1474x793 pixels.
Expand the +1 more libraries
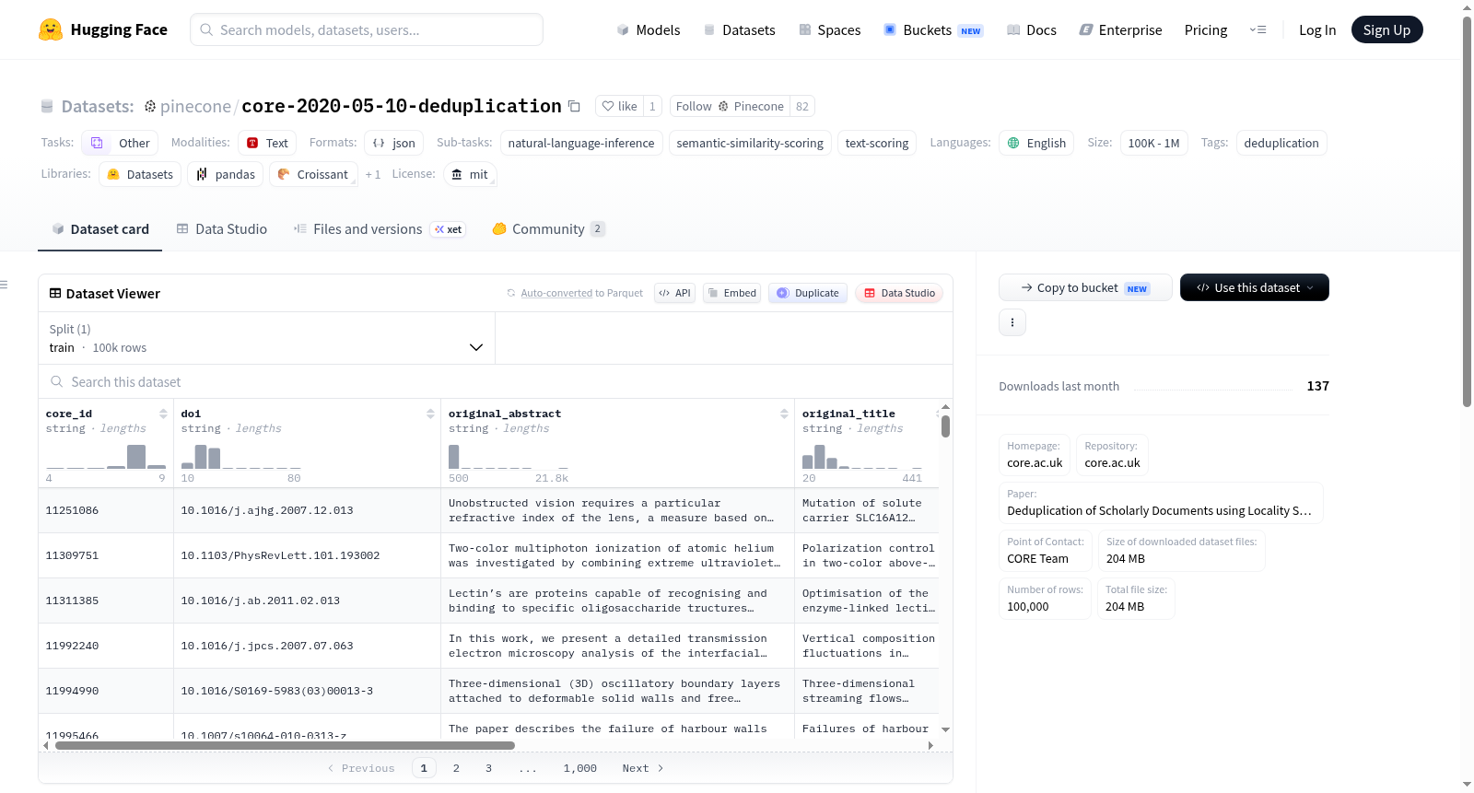[x=372, y=174]
